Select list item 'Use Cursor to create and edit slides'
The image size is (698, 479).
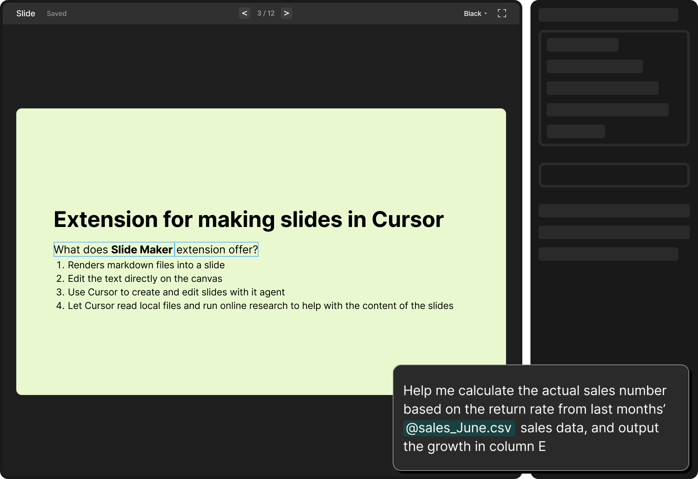click(176, 292)
